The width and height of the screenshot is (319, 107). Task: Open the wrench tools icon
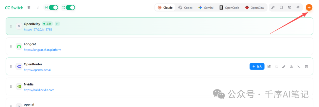(273, 8)
